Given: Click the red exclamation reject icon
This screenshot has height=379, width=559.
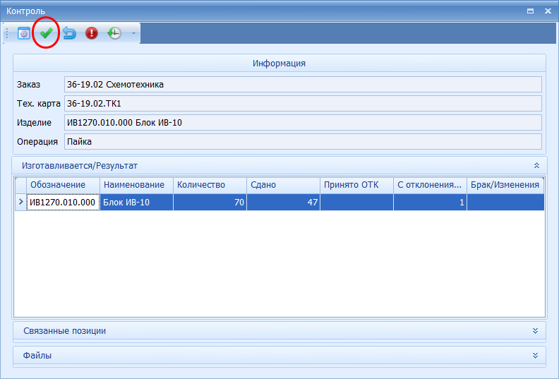Looking at the screenshot, I should tap(92, 33).
